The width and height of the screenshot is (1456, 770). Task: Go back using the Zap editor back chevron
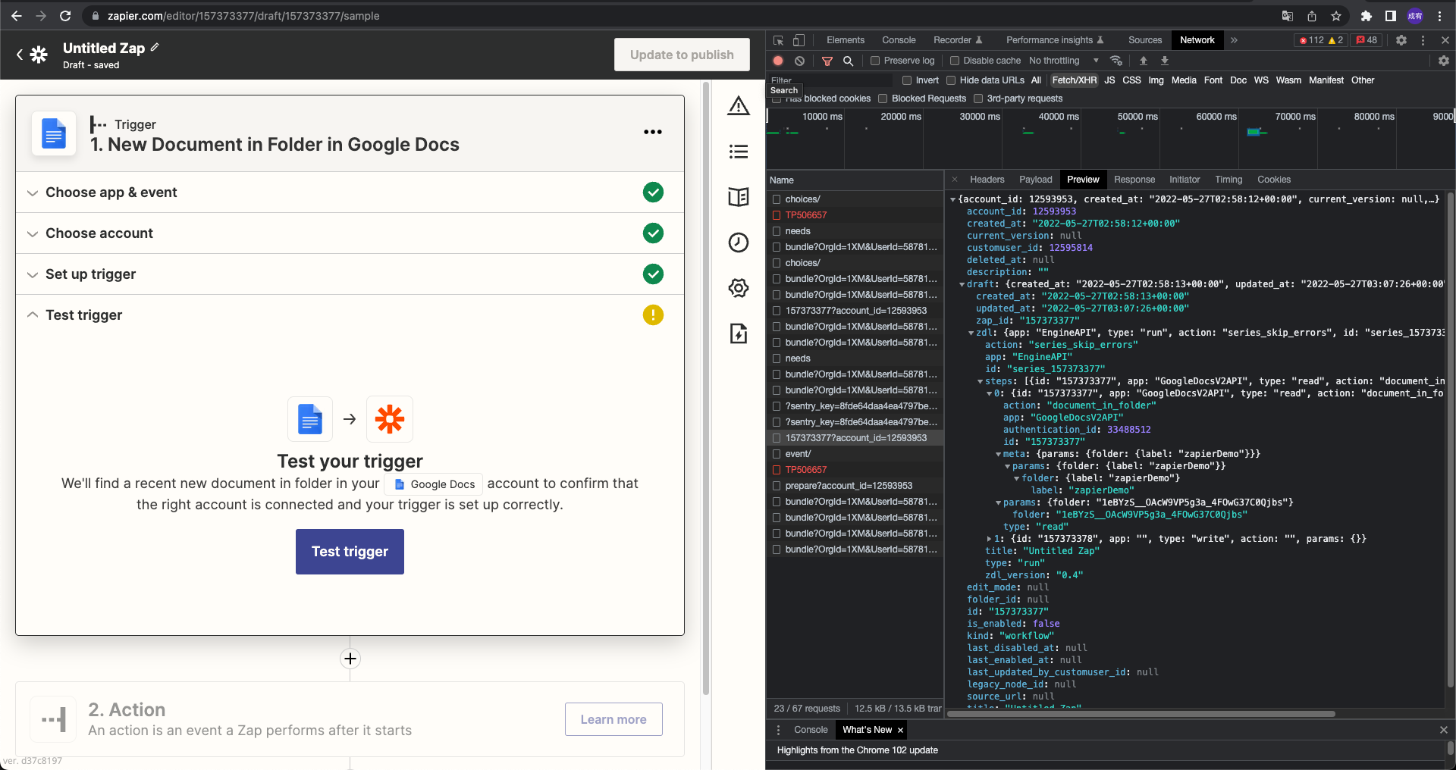point(20,55)
